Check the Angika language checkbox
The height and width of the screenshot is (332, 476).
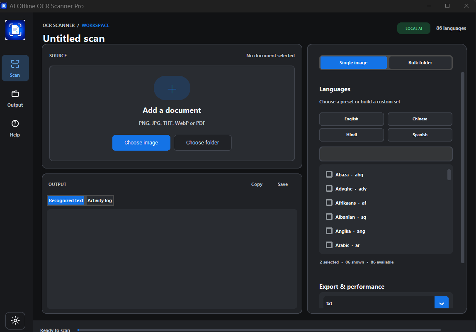coord(329,231)
